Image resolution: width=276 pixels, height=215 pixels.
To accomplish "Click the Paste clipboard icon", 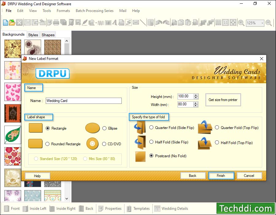I will click(x=188, y=23).
